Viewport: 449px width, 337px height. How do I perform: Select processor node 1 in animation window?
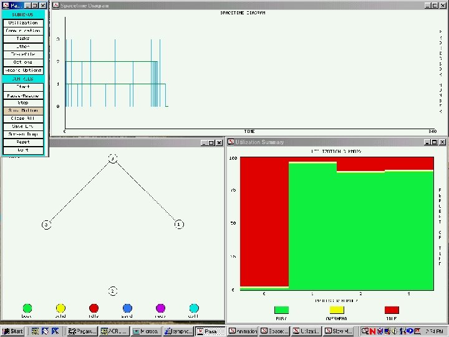tap(179, 225)
